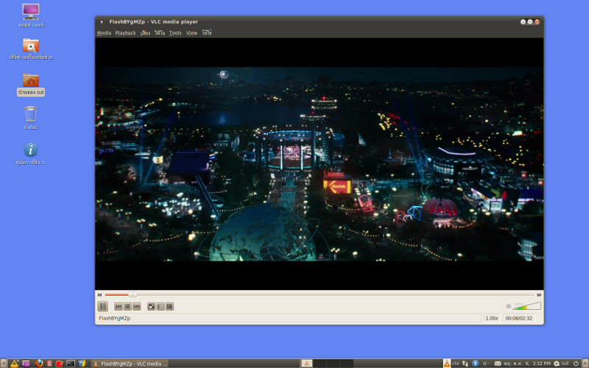Stop video playback
Screen dimensions: 589x368
click(127, 306)
